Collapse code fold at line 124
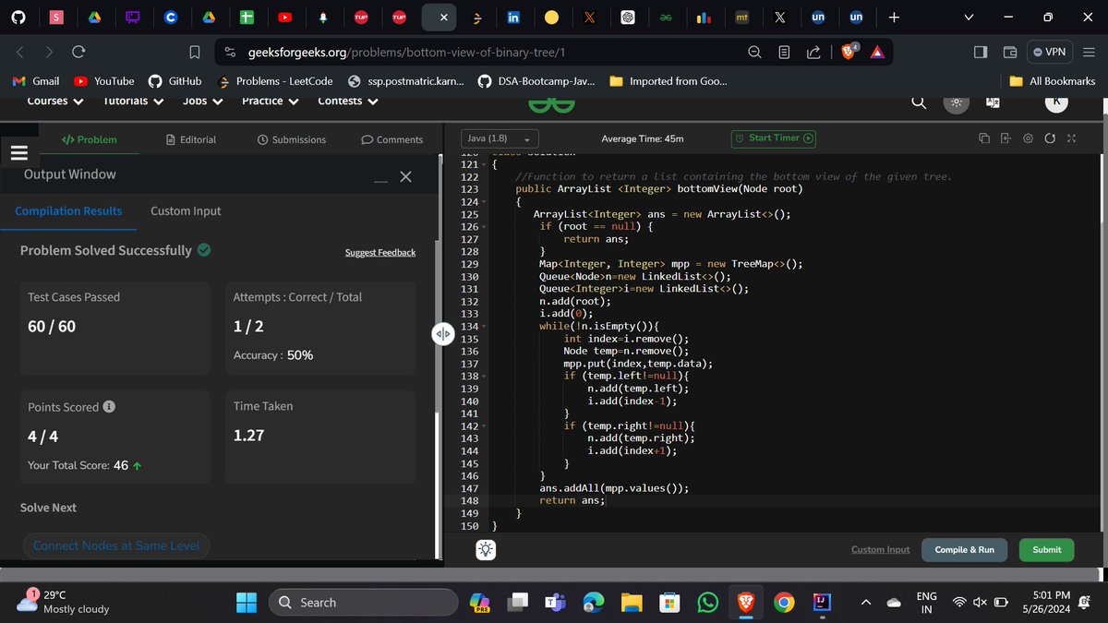Screen dimensions: 1108x623 coord(485,202)
